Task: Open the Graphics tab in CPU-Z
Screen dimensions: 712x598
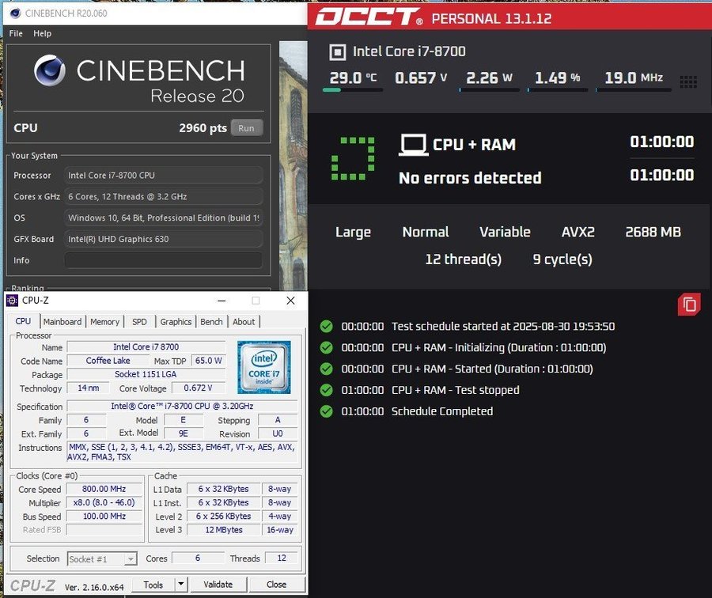Action: click(x=176, y=321)
